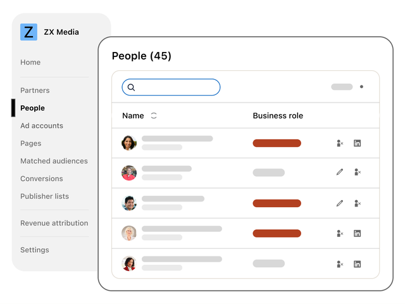Click fifth row gray business role badge
This screenshot has width=405, height=304.
(x=268, y=263)
